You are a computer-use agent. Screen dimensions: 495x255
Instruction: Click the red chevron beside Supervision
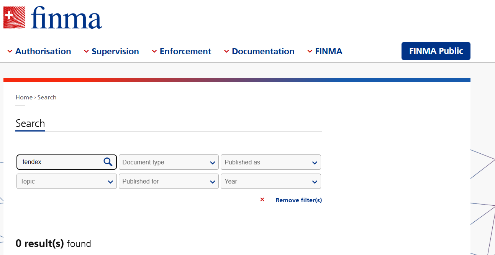point(86,51)
